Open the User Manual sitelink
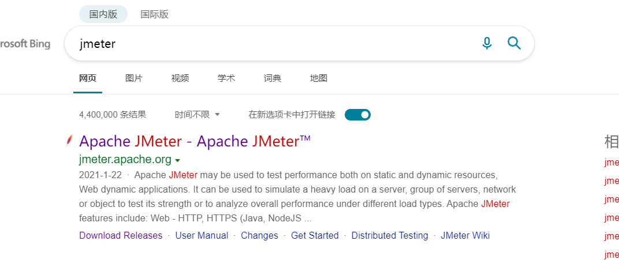This screenshot has height=260, width=619. [202, 235]
